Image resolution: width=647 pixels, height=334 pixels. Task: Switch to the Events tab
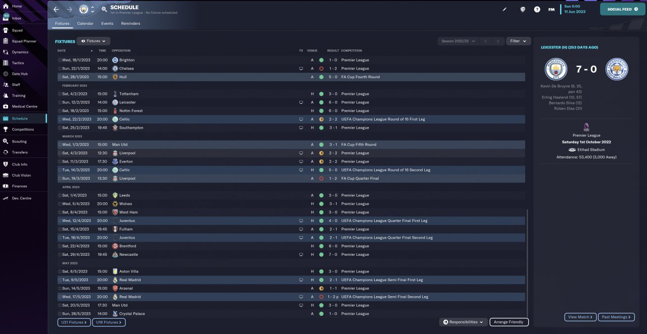(x=107, y=24)
